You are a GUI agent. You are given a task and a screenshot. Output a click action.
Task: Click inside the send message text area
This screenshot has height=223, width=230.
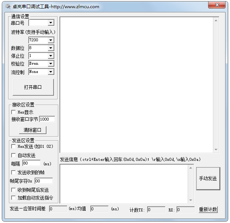124,184
